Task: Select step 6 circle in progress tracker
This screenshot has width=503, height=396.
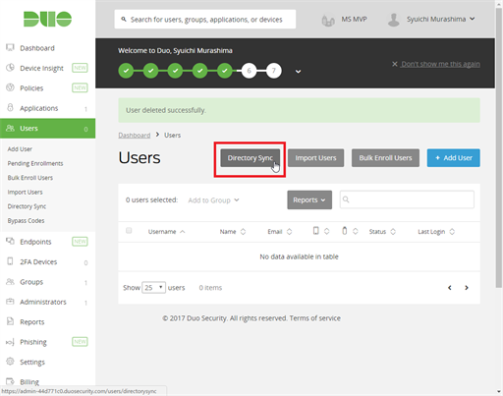Action: point(249,71)
